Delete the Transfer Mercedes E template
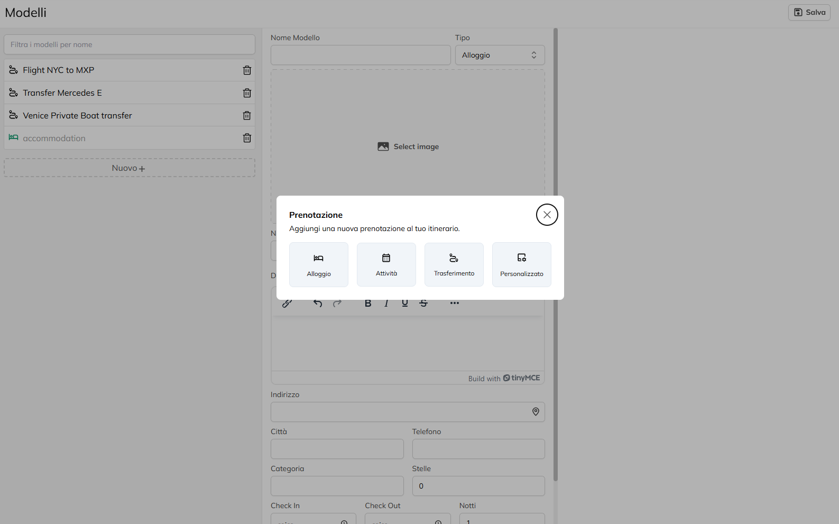 [x=247, y=93]
